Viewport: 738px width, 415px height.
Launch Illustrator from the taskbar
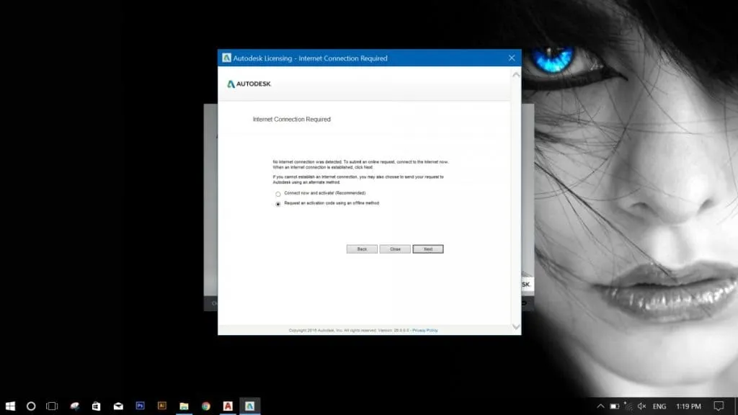(x=162, y=406)
